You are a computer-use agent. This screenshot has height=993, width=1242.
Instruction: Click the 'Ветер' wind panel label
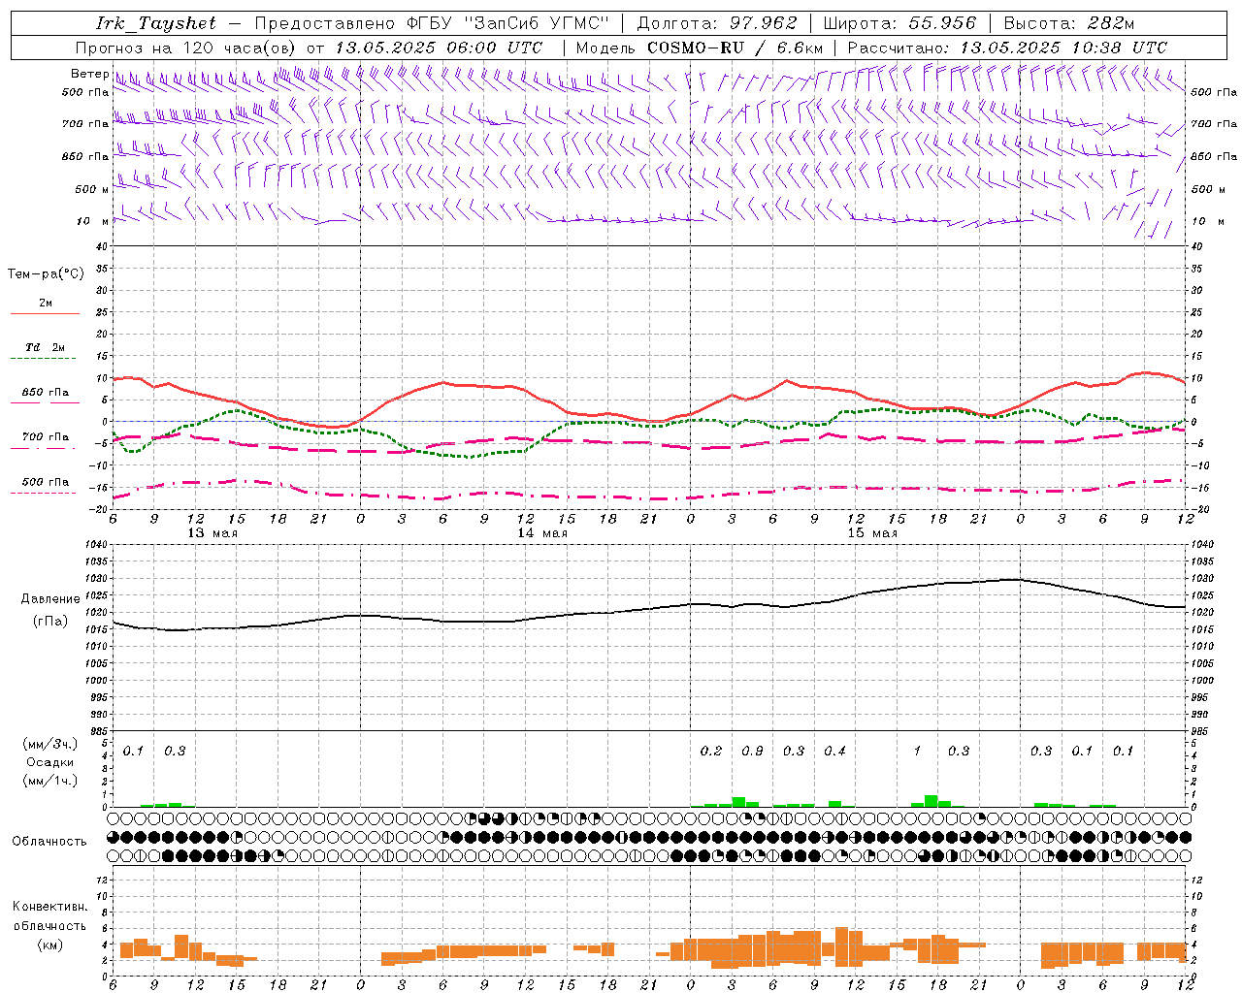click(89, 74)
